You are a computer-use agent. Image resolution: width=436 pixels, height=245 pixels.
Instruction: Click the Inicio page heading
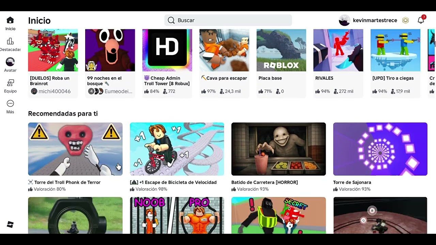(x=39, y=20)
